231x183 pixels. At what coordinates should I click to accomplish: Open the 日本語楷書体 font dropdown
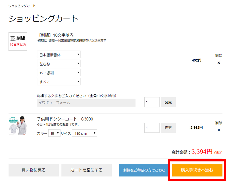click(59, 55)
